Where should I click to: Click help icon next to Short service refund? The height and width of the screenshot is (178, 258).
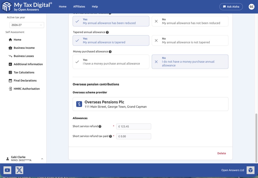pyautogui.click(x=100, y=126)
